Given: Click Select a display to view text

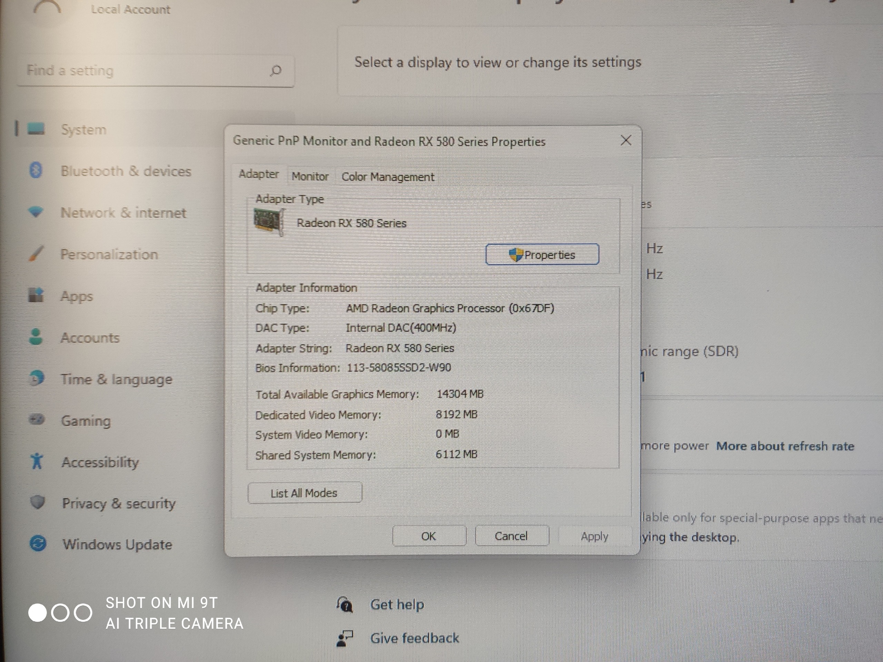Looking at the screenshot, I should tap(498, 62).
